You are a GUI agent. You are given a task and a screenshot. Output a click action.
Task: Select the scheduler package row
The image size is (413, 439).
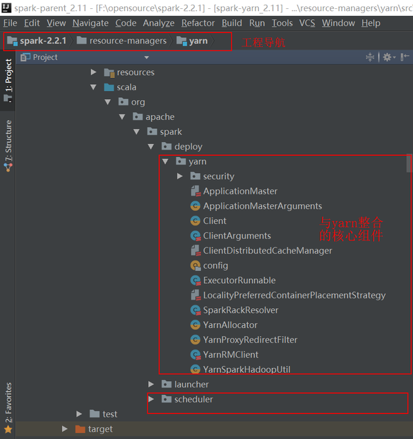tap(193, 399)
